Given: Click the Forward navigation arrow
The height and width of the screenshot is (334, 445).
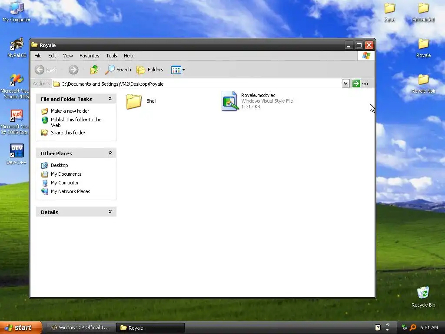Looking at the screenshot, I should 73,70.
